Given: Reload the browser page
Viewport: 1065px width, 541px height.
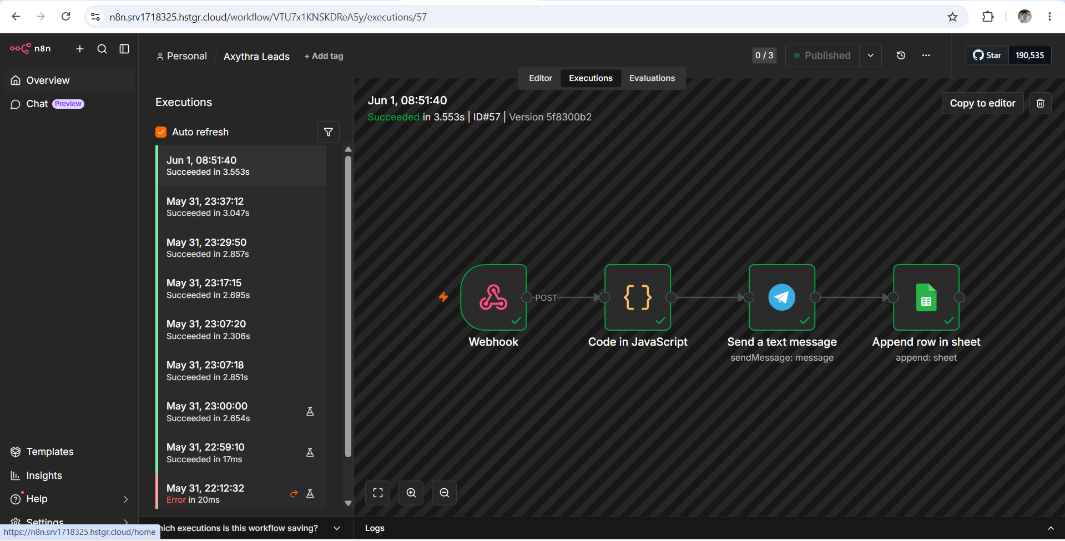Looking at the screenshot, I should pos(65,17).
